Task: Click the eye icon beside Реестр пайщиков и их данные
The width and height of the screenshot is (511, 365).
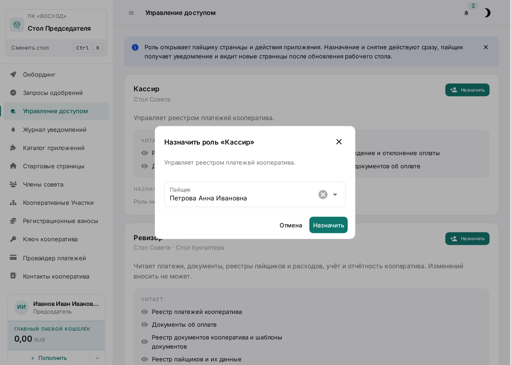Action: [145, 359]
